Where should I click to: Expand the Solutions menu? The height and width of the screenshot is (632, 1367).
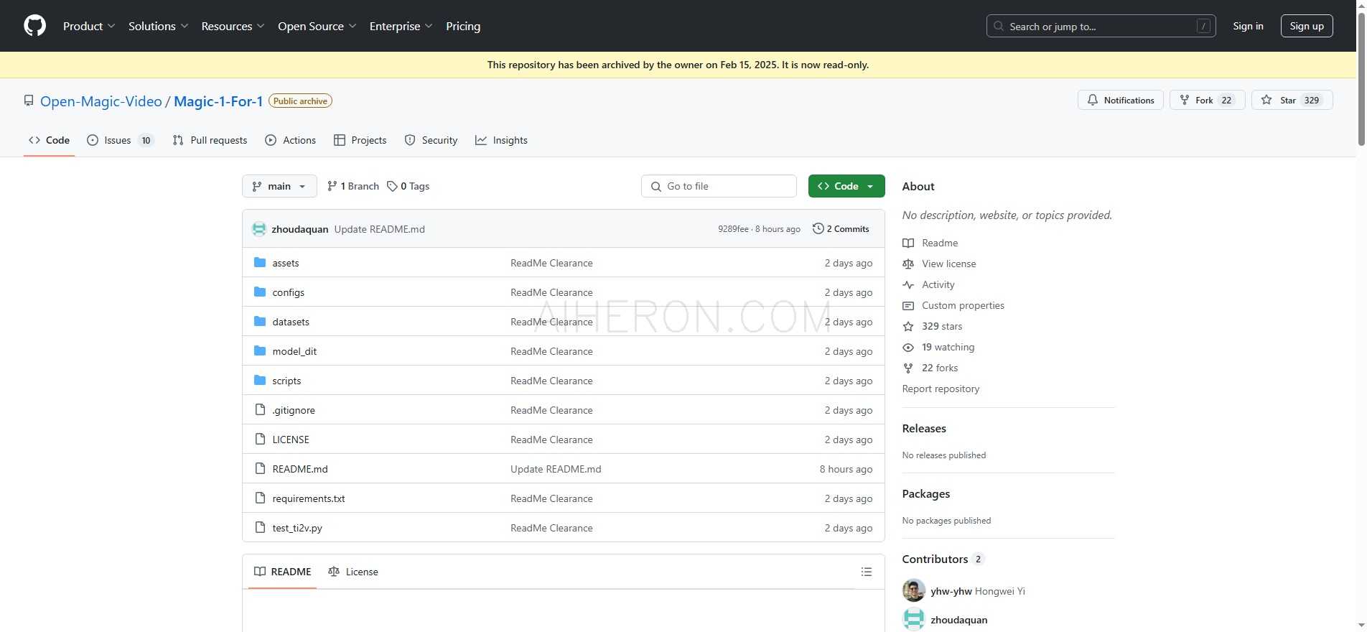(x=159, y=26)
